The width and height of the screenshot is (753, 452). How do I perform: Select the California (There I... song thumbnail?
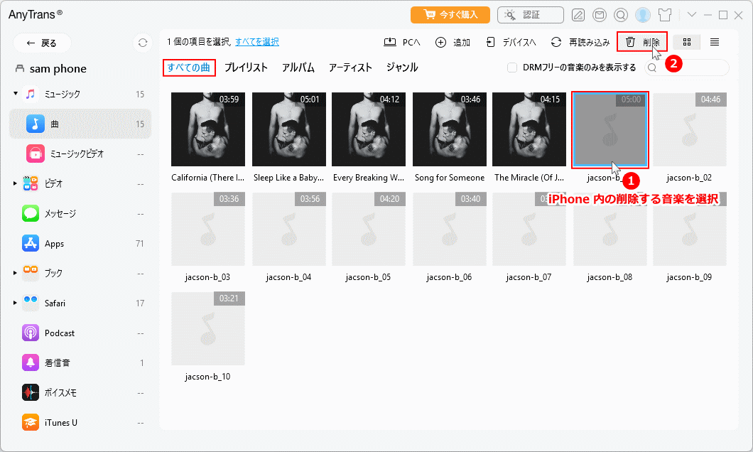(208, 129)
